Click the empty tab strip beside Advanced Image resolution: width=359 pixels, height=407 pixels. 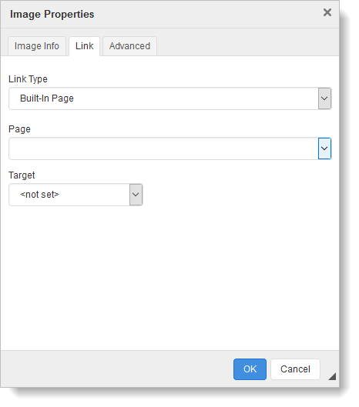pos(247,46)
